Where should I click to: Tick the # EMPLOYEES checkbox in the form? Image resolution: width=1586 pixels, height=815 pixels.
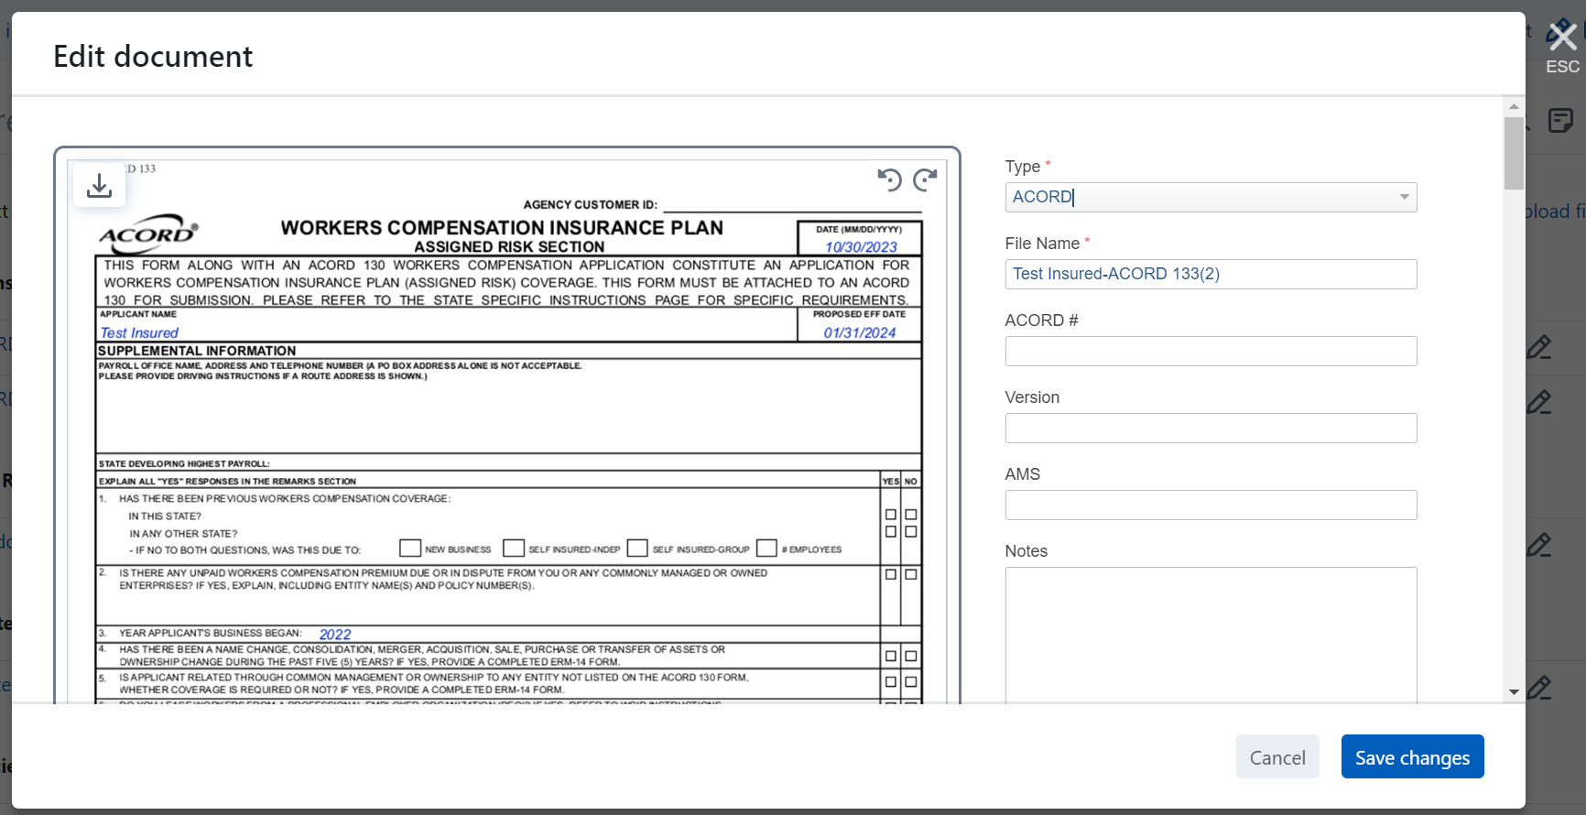[x=766, y=549]
